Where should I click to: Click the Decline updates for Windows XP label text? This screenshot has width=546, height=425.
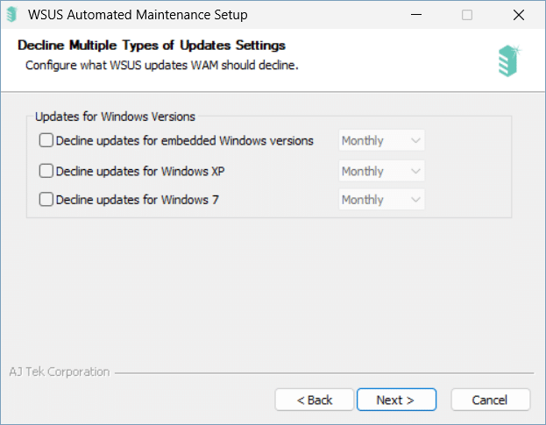point(140,171)
